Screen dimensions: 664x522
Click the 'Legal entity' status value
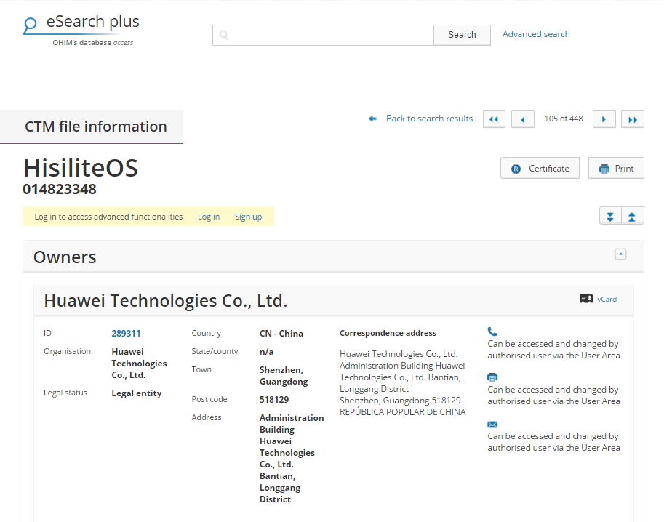tap(136, 393)
